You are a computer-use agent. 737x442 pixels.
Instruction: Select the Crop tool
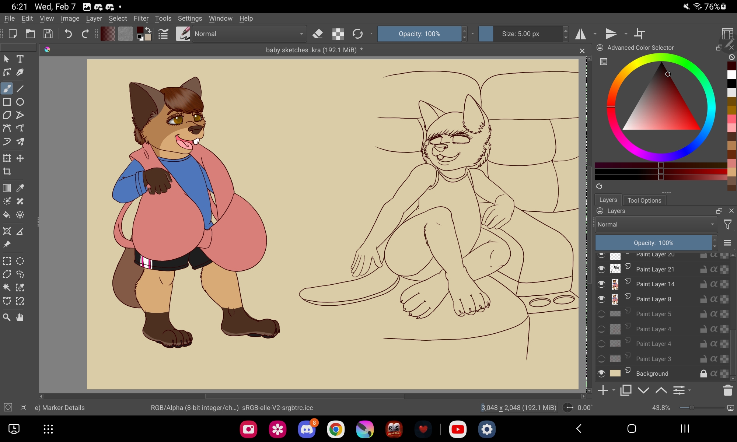(x=7, y=172)
